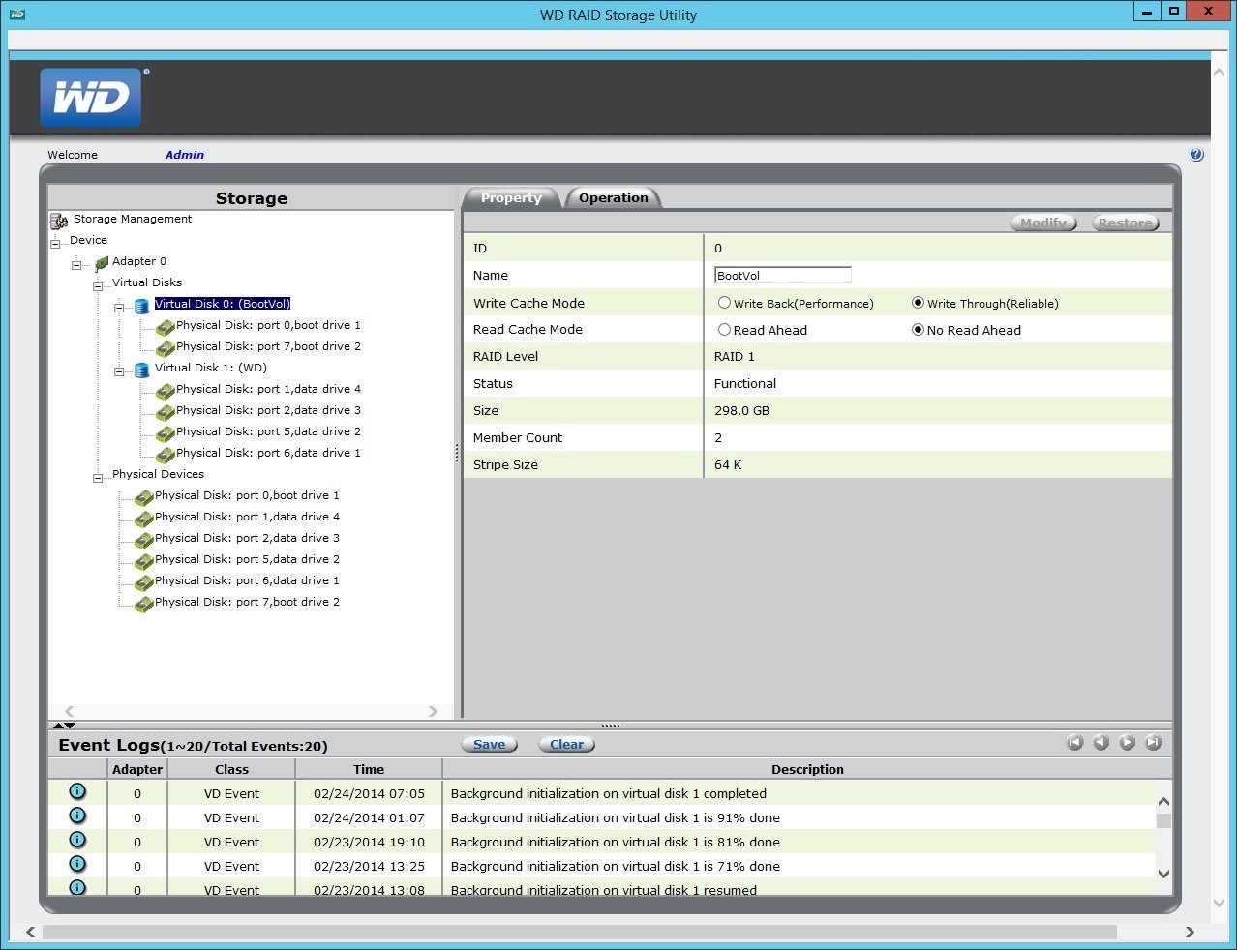Click the WD logo in the header
This screenshot has width=1237, height=950.
[91, 98]
